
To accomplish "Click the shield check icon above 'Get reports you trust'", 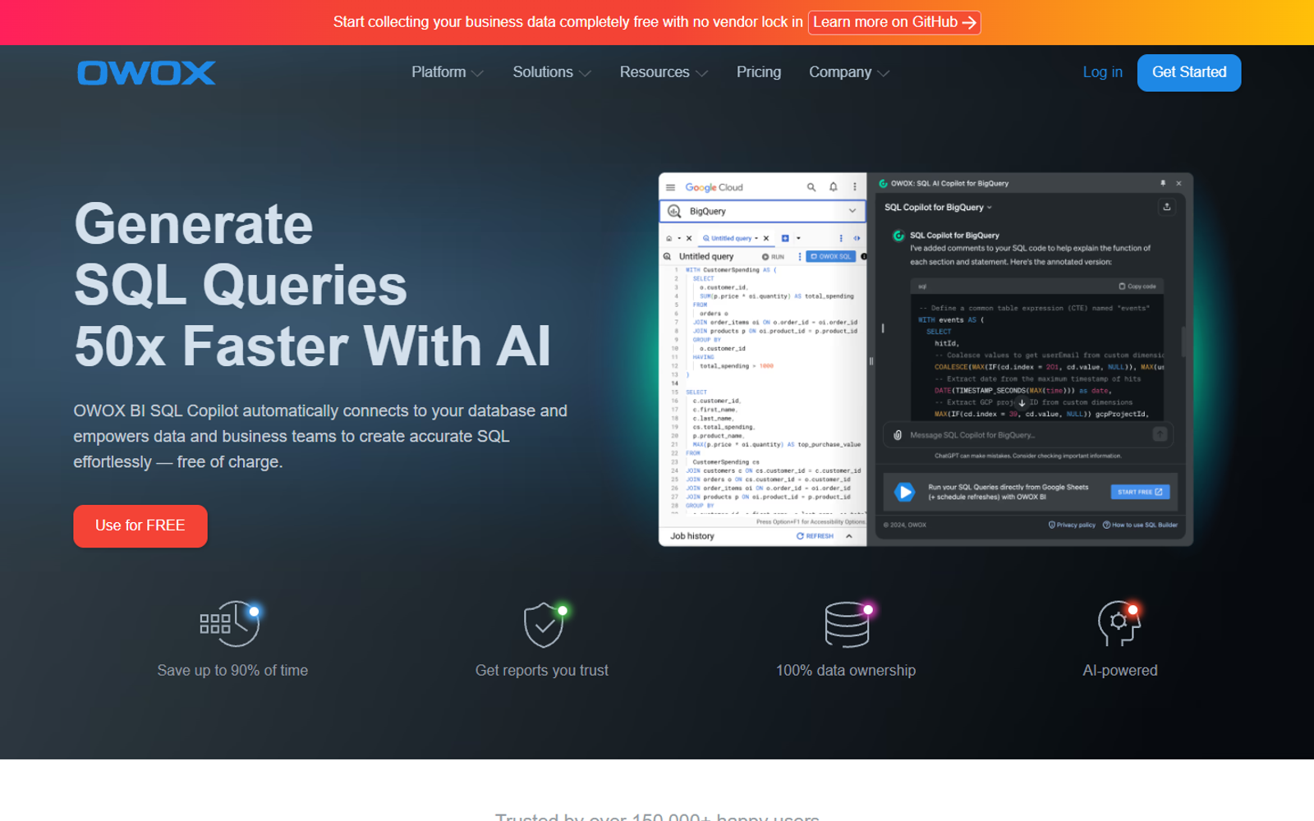I will click(544, 625).
